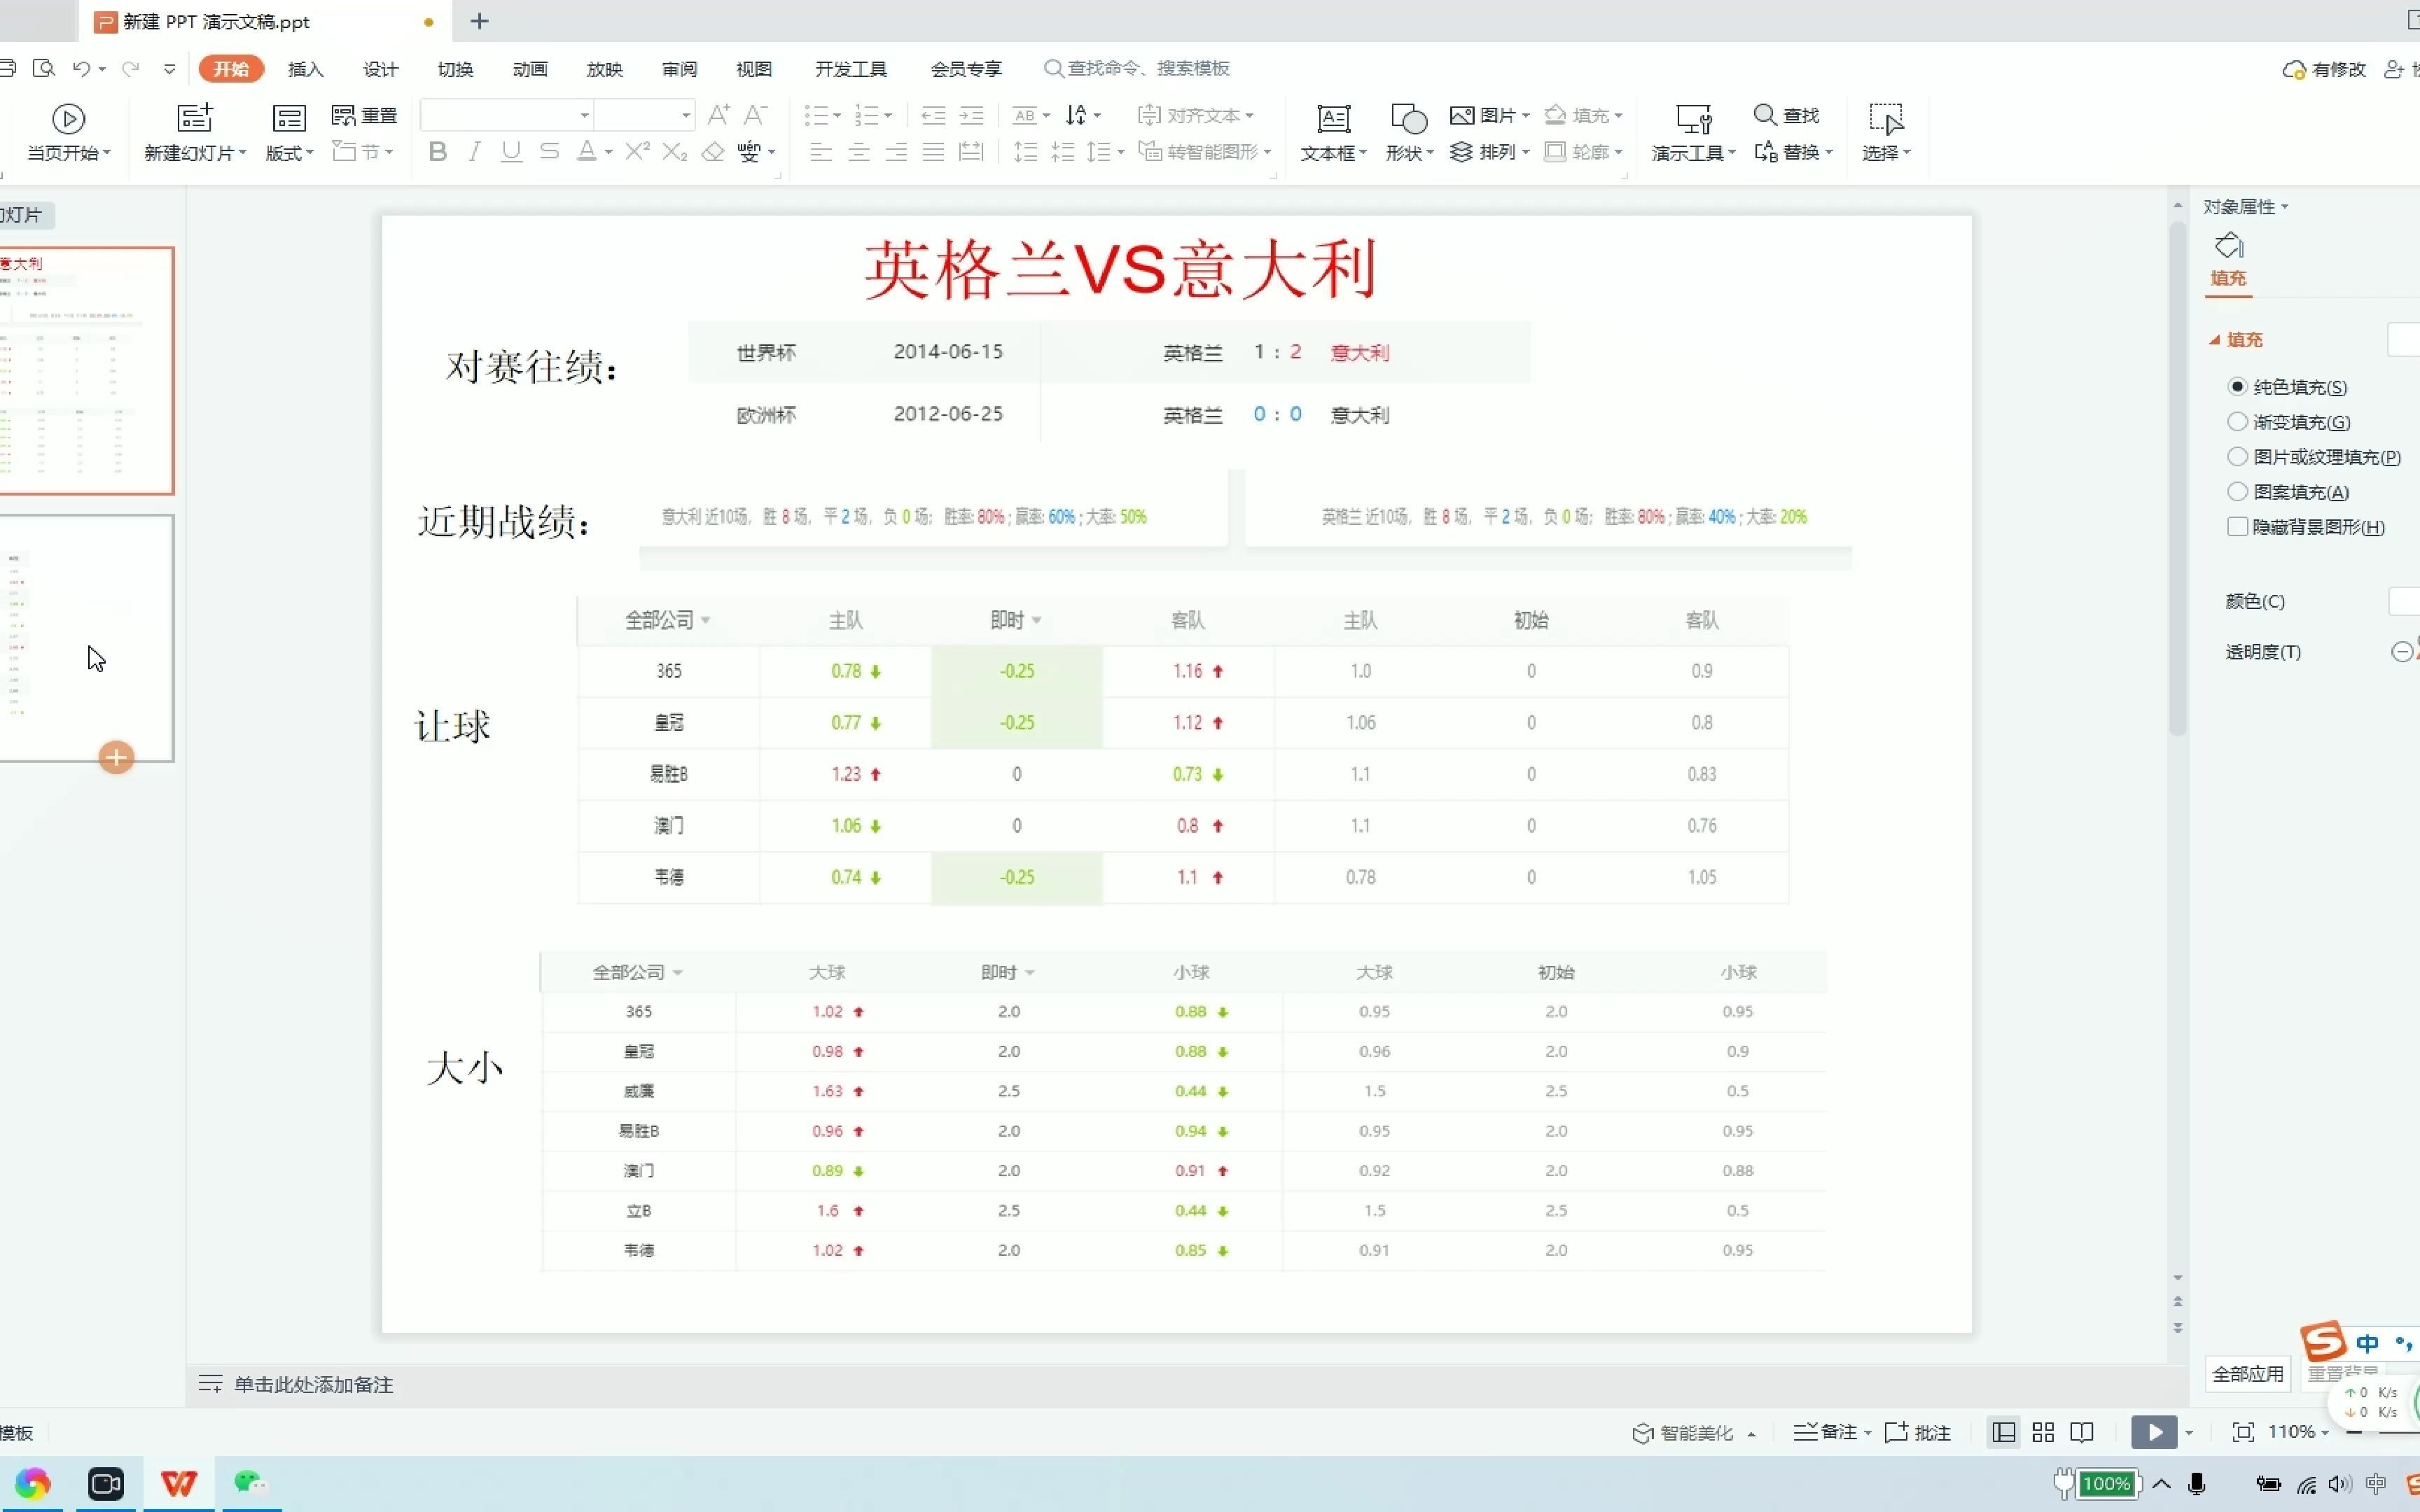This screenshot has width=2420, height=1512.
Task: Apply Underline formatting
Action: coord(511,152)
